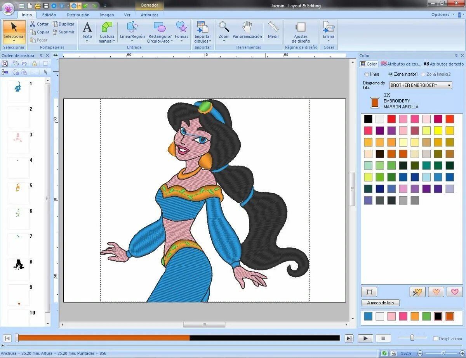Click the stitch simulator progress bar

pos(177,338)
